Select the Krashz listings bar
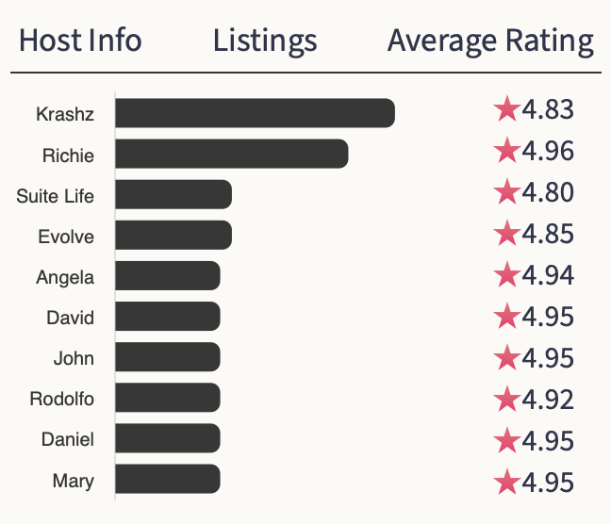The width and height of the screenshot is (611, 524). (x=255, y=113)
